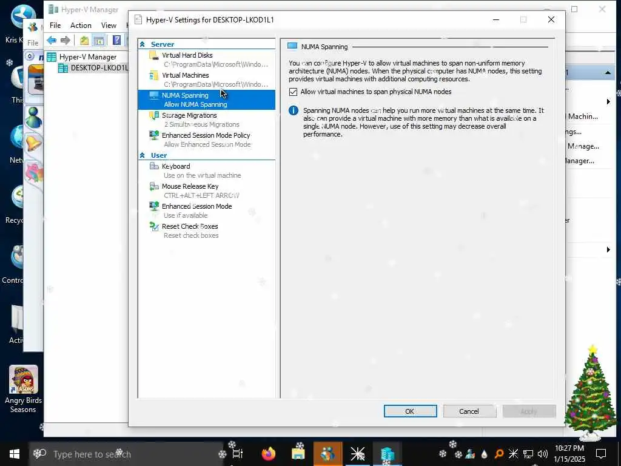Launch Firefox from taskbar
Viewport: 621px width, 466px height.
[269, 454]
